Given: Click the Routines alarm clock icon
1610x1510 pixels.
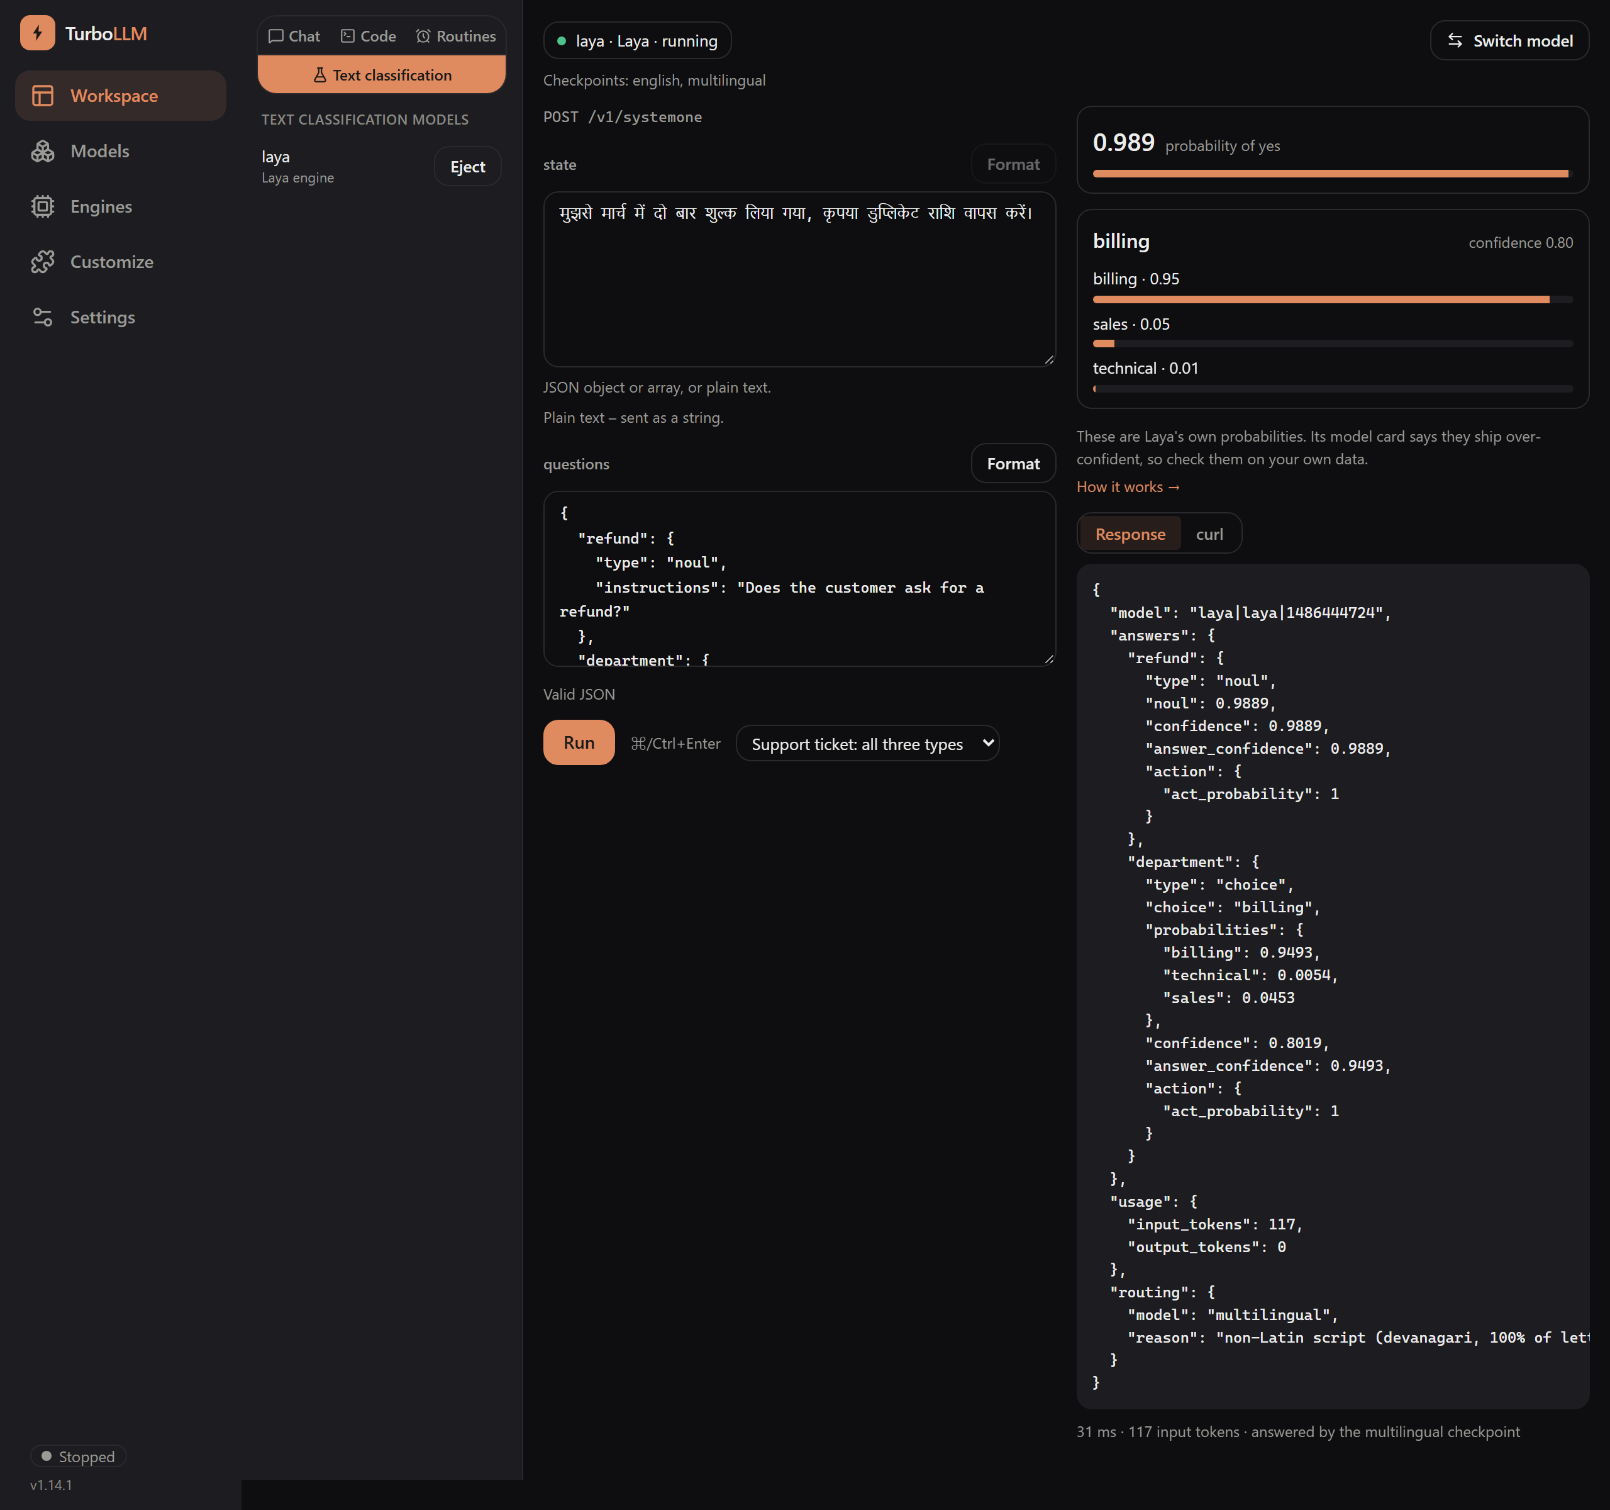Looking at the screenshot, I should [423, 36].
